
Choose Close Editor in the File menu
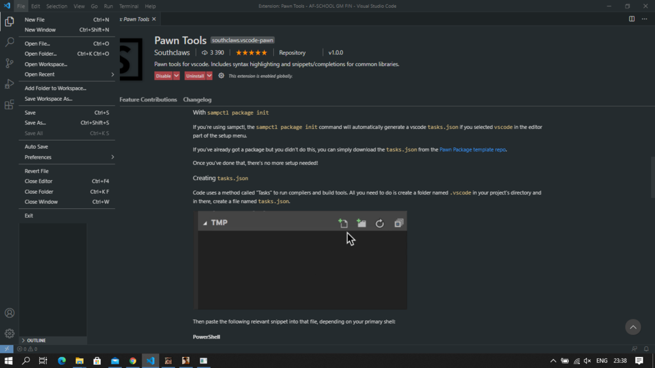[67, 181]
